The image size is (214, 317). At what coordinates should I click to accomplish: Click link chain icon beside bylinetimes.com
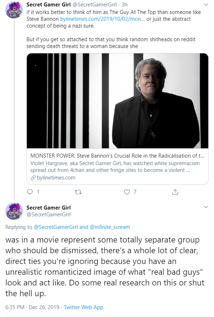(x=33, y=178)
